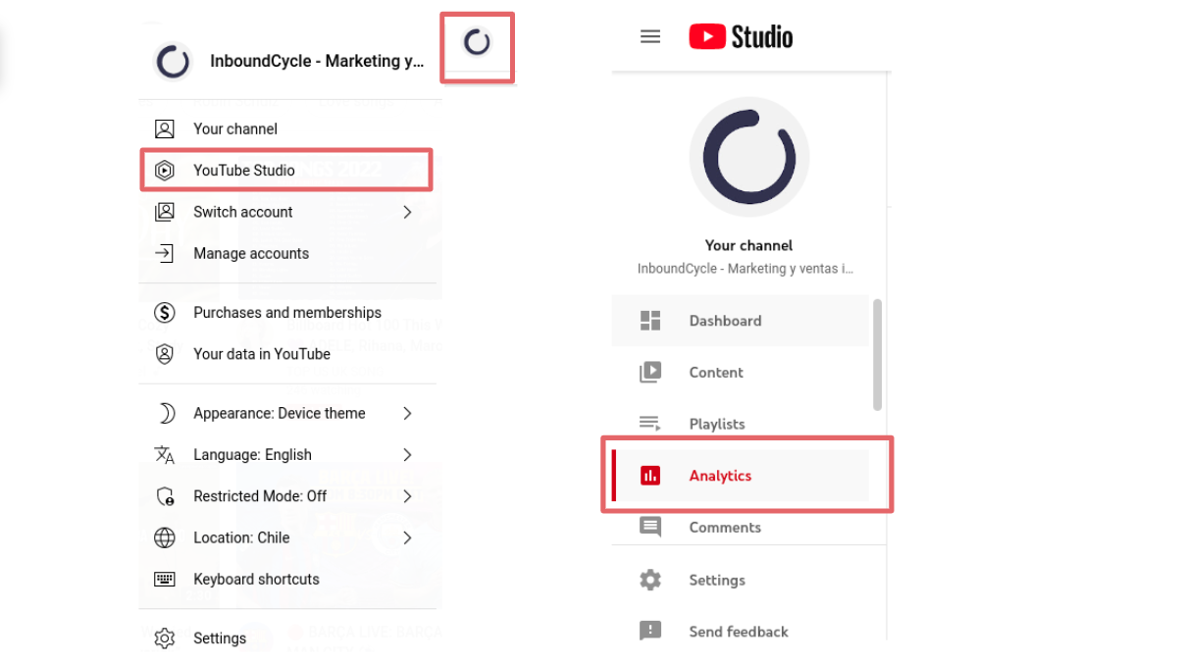The image size is (1183, 663).
Task: Click the YouTube Studio logo
Action: (741, 37)
